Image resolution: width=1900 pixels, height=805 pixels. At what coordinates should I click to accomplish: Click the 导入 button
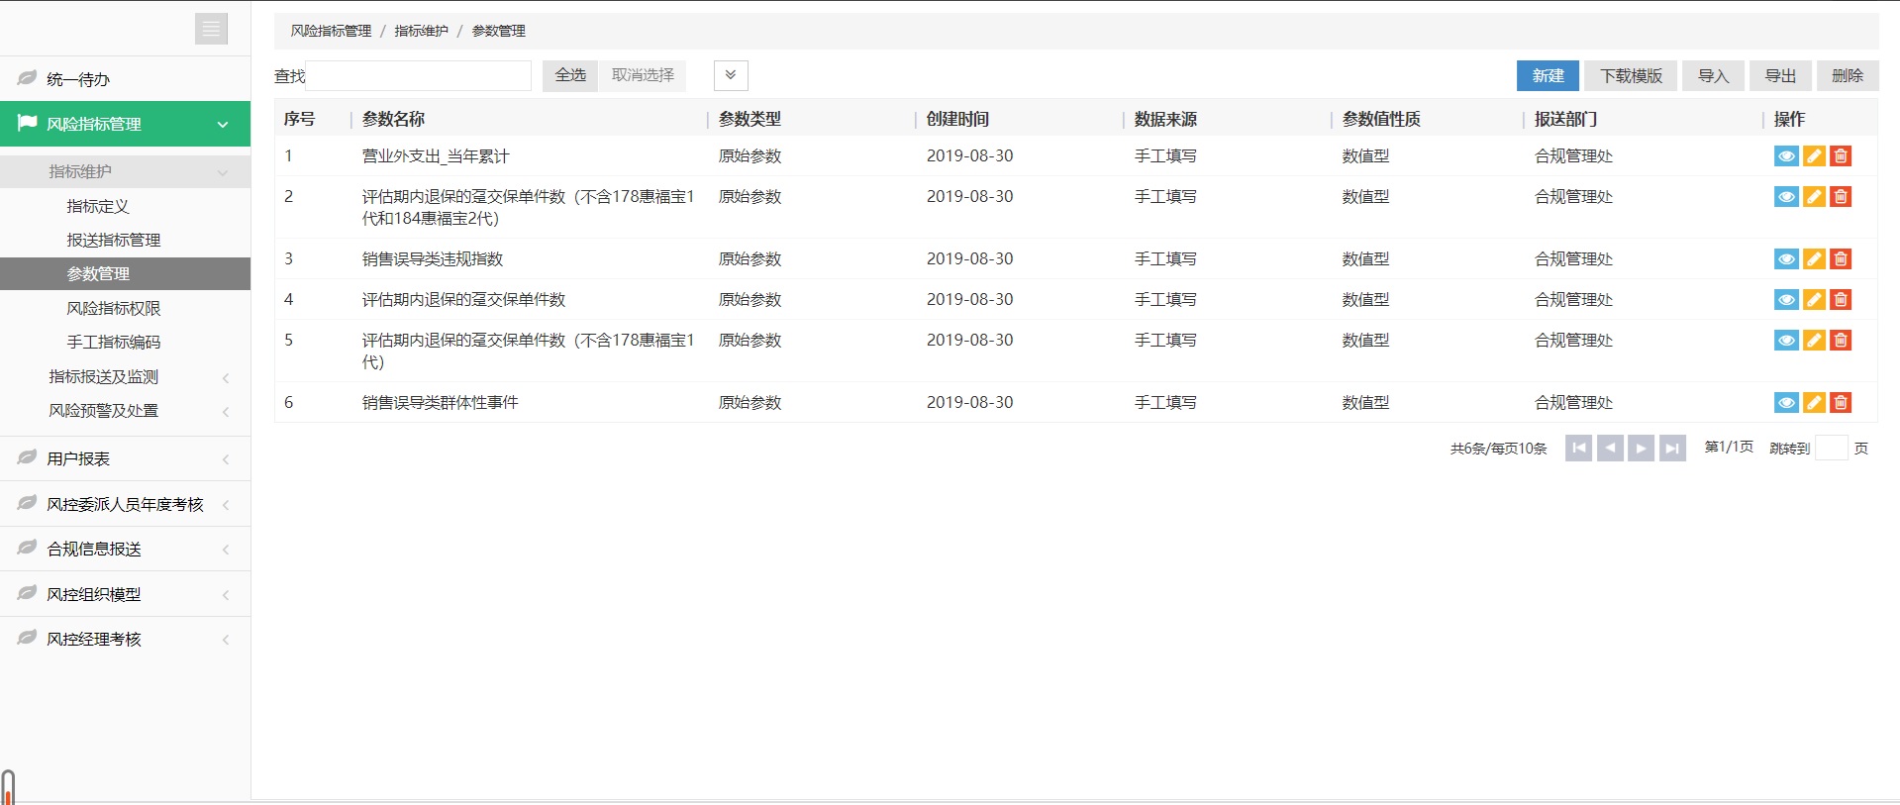coord(1713,75)
